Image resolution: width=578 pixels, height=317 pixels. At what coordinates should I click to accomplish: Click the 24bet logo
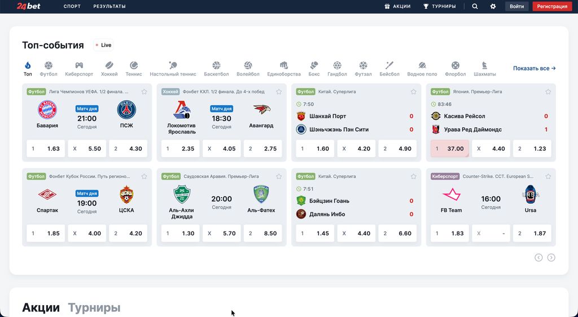[29, 6]
